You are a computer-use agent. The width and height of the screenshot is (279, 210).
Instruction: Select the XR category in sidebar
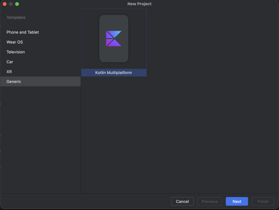[9, 72]
